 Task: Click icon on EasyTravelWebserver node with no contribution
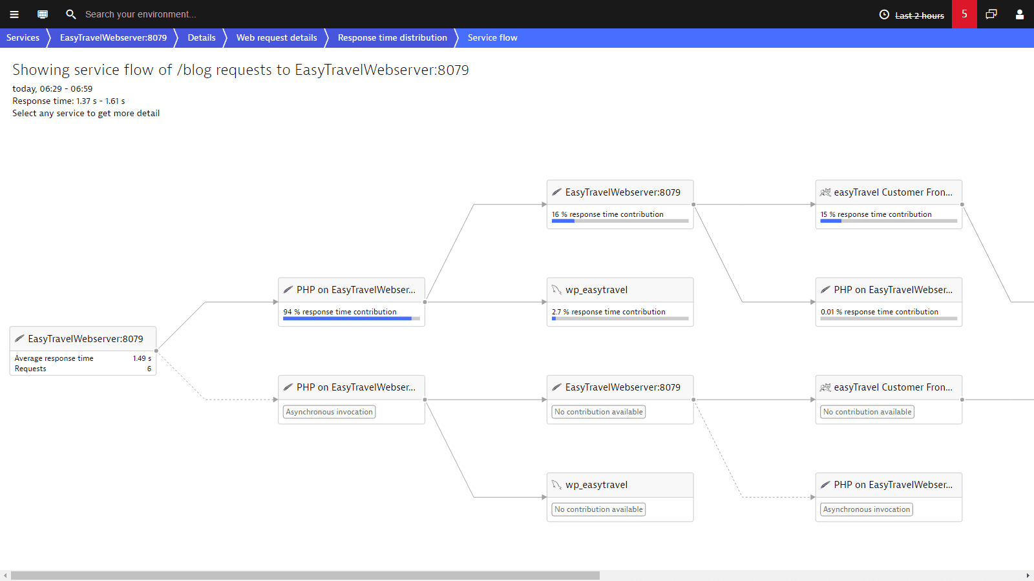(x=557, y=387)
